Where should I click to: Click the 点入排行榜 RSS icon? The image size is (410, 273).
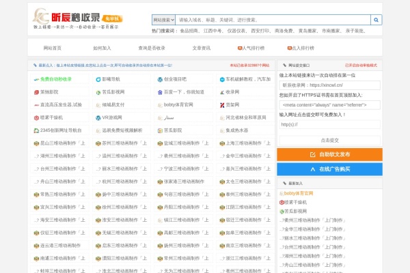pos(288,48)
